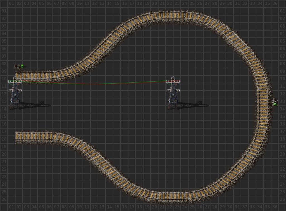The image size is (286, 211).
Task: Click column label 18 in the top ruler
Action: (139, 3)
